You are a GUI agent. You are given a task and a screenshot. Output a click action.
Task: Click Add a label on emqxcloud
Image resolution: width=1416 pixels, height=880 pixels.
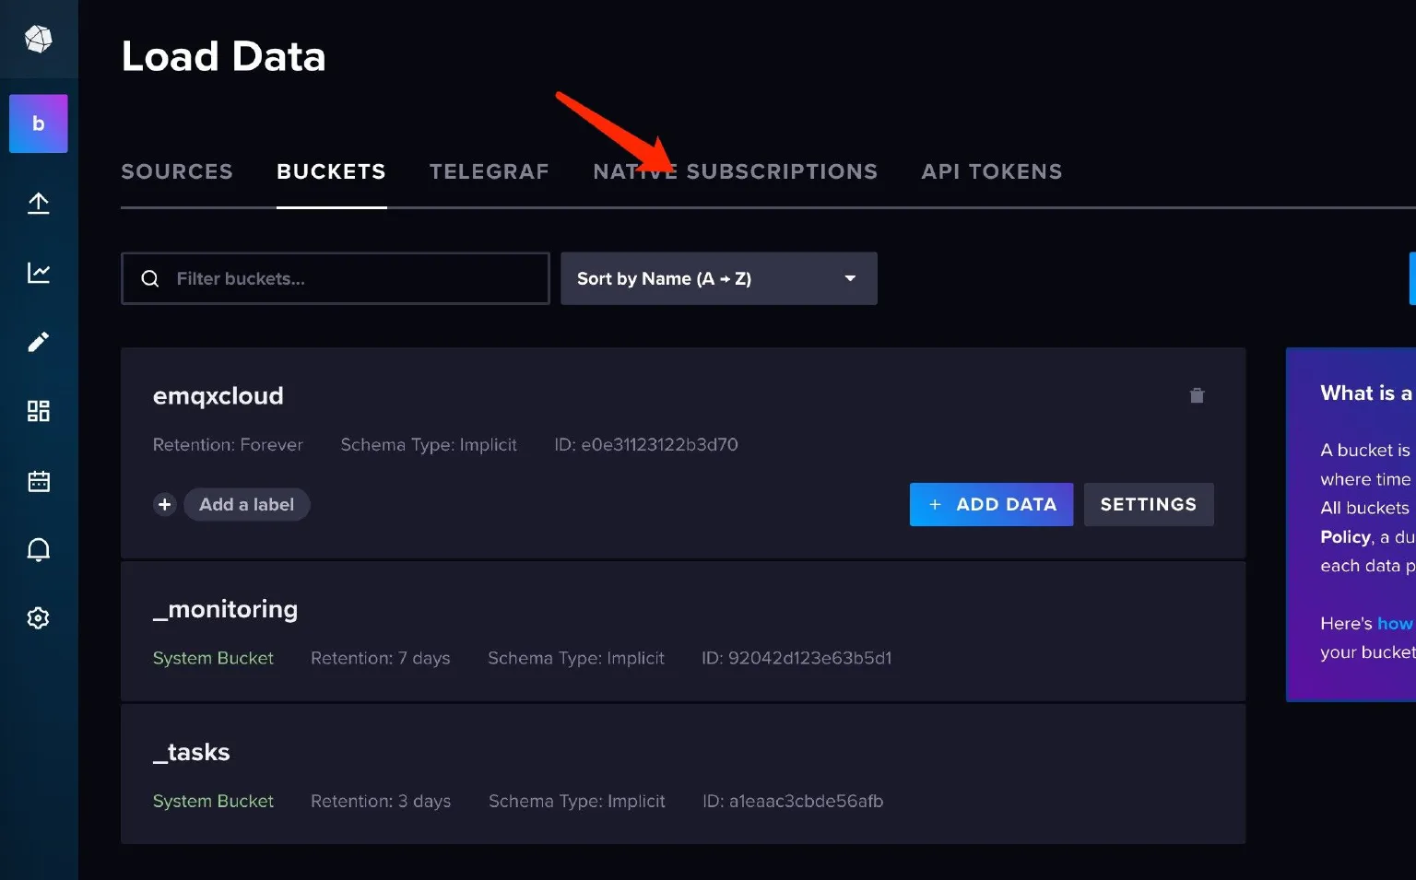click(x=246, y=504)
